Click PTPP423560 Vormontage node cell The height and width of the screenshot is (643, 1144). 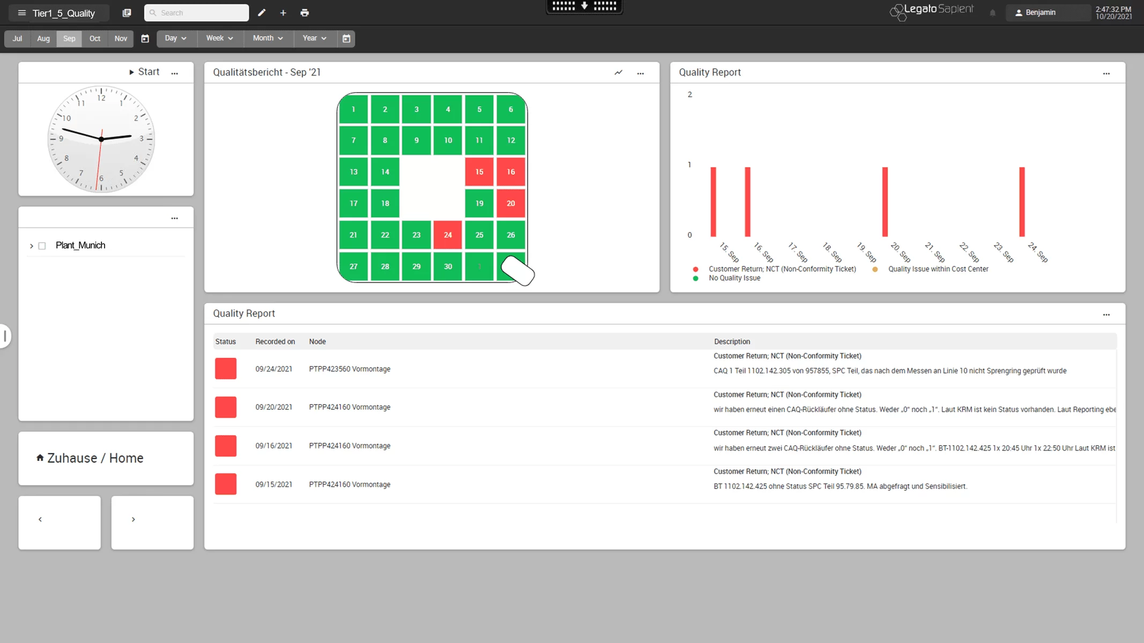pyautogui.click(x=350, y=369)
